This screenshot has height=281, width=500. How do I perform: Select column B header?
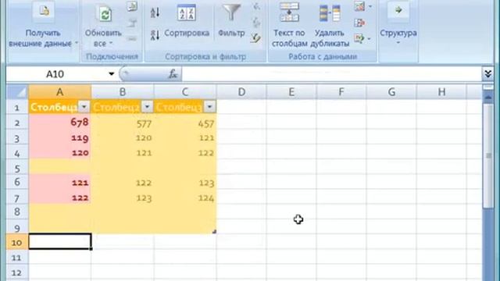pos(123,92)
